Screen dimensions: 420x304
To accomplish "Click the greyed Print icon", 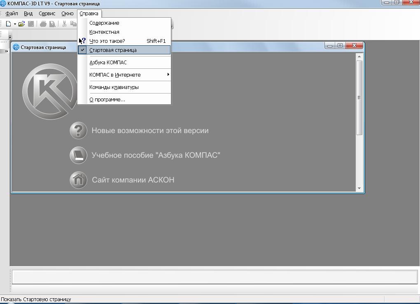I will (43, 24).
